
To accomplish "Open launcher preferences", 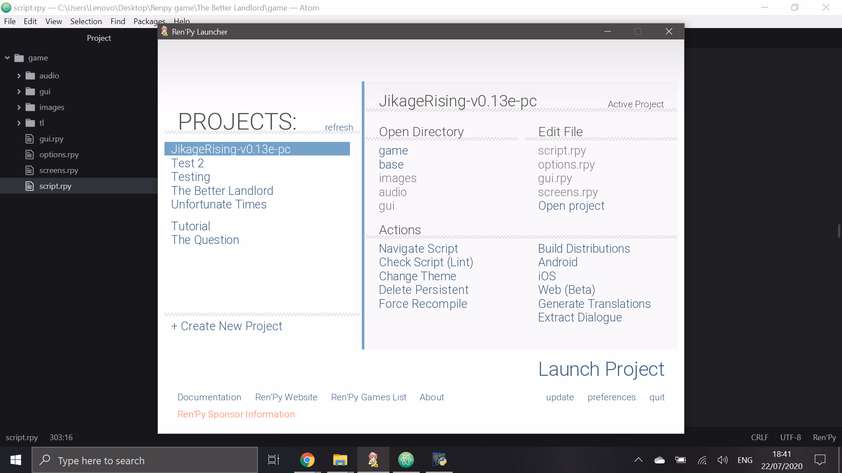I will (x=611, y=397).
